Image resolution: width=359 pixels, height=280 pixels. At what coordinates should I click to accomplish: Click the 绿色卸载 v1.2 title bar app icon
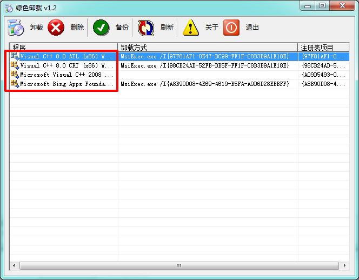point(9,8)
